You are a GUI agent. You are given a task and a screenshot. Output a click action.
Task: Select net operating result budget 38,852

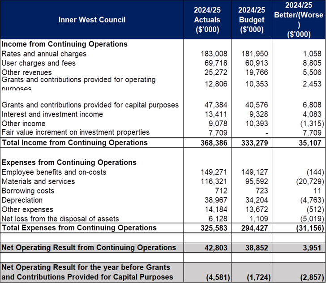pos(257,248)
